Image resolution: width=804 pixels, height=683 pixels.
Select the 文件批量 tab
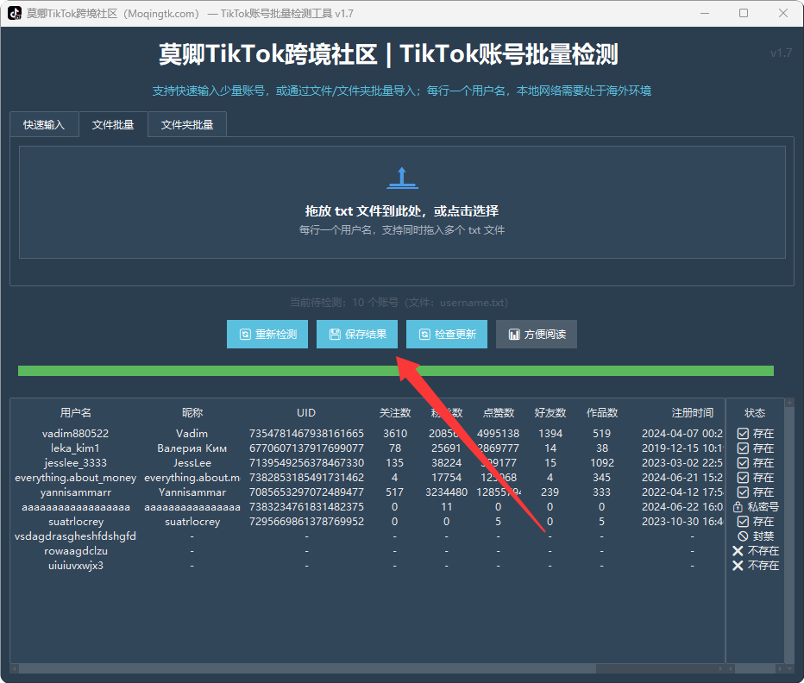coord(113,124)
